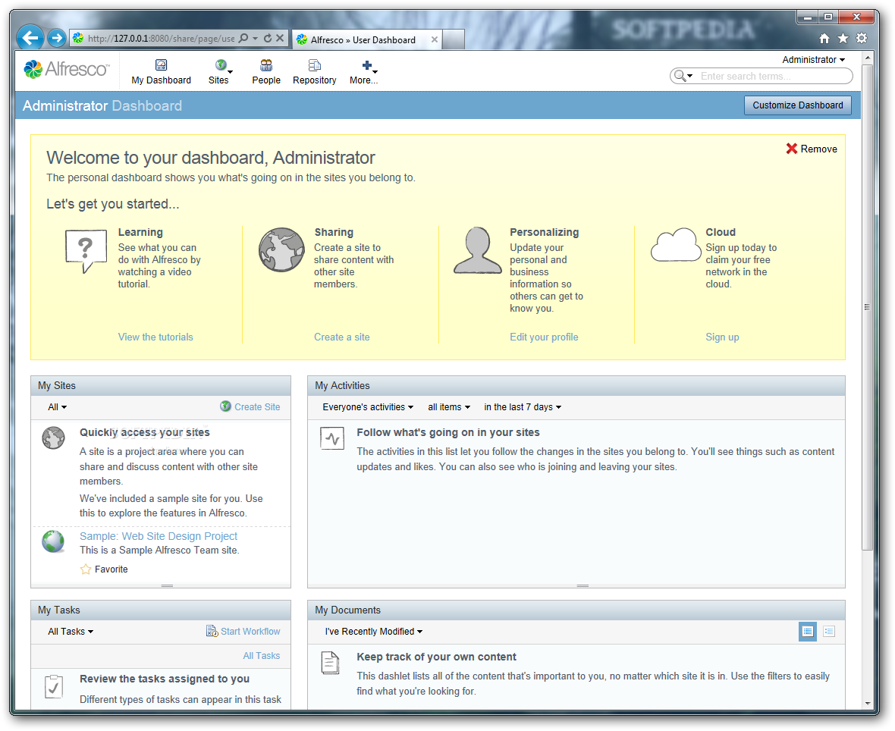Click the Sites globe icon
Image resolution: width=895 pixels, height=731 pixels.
[x=220, y=65]
